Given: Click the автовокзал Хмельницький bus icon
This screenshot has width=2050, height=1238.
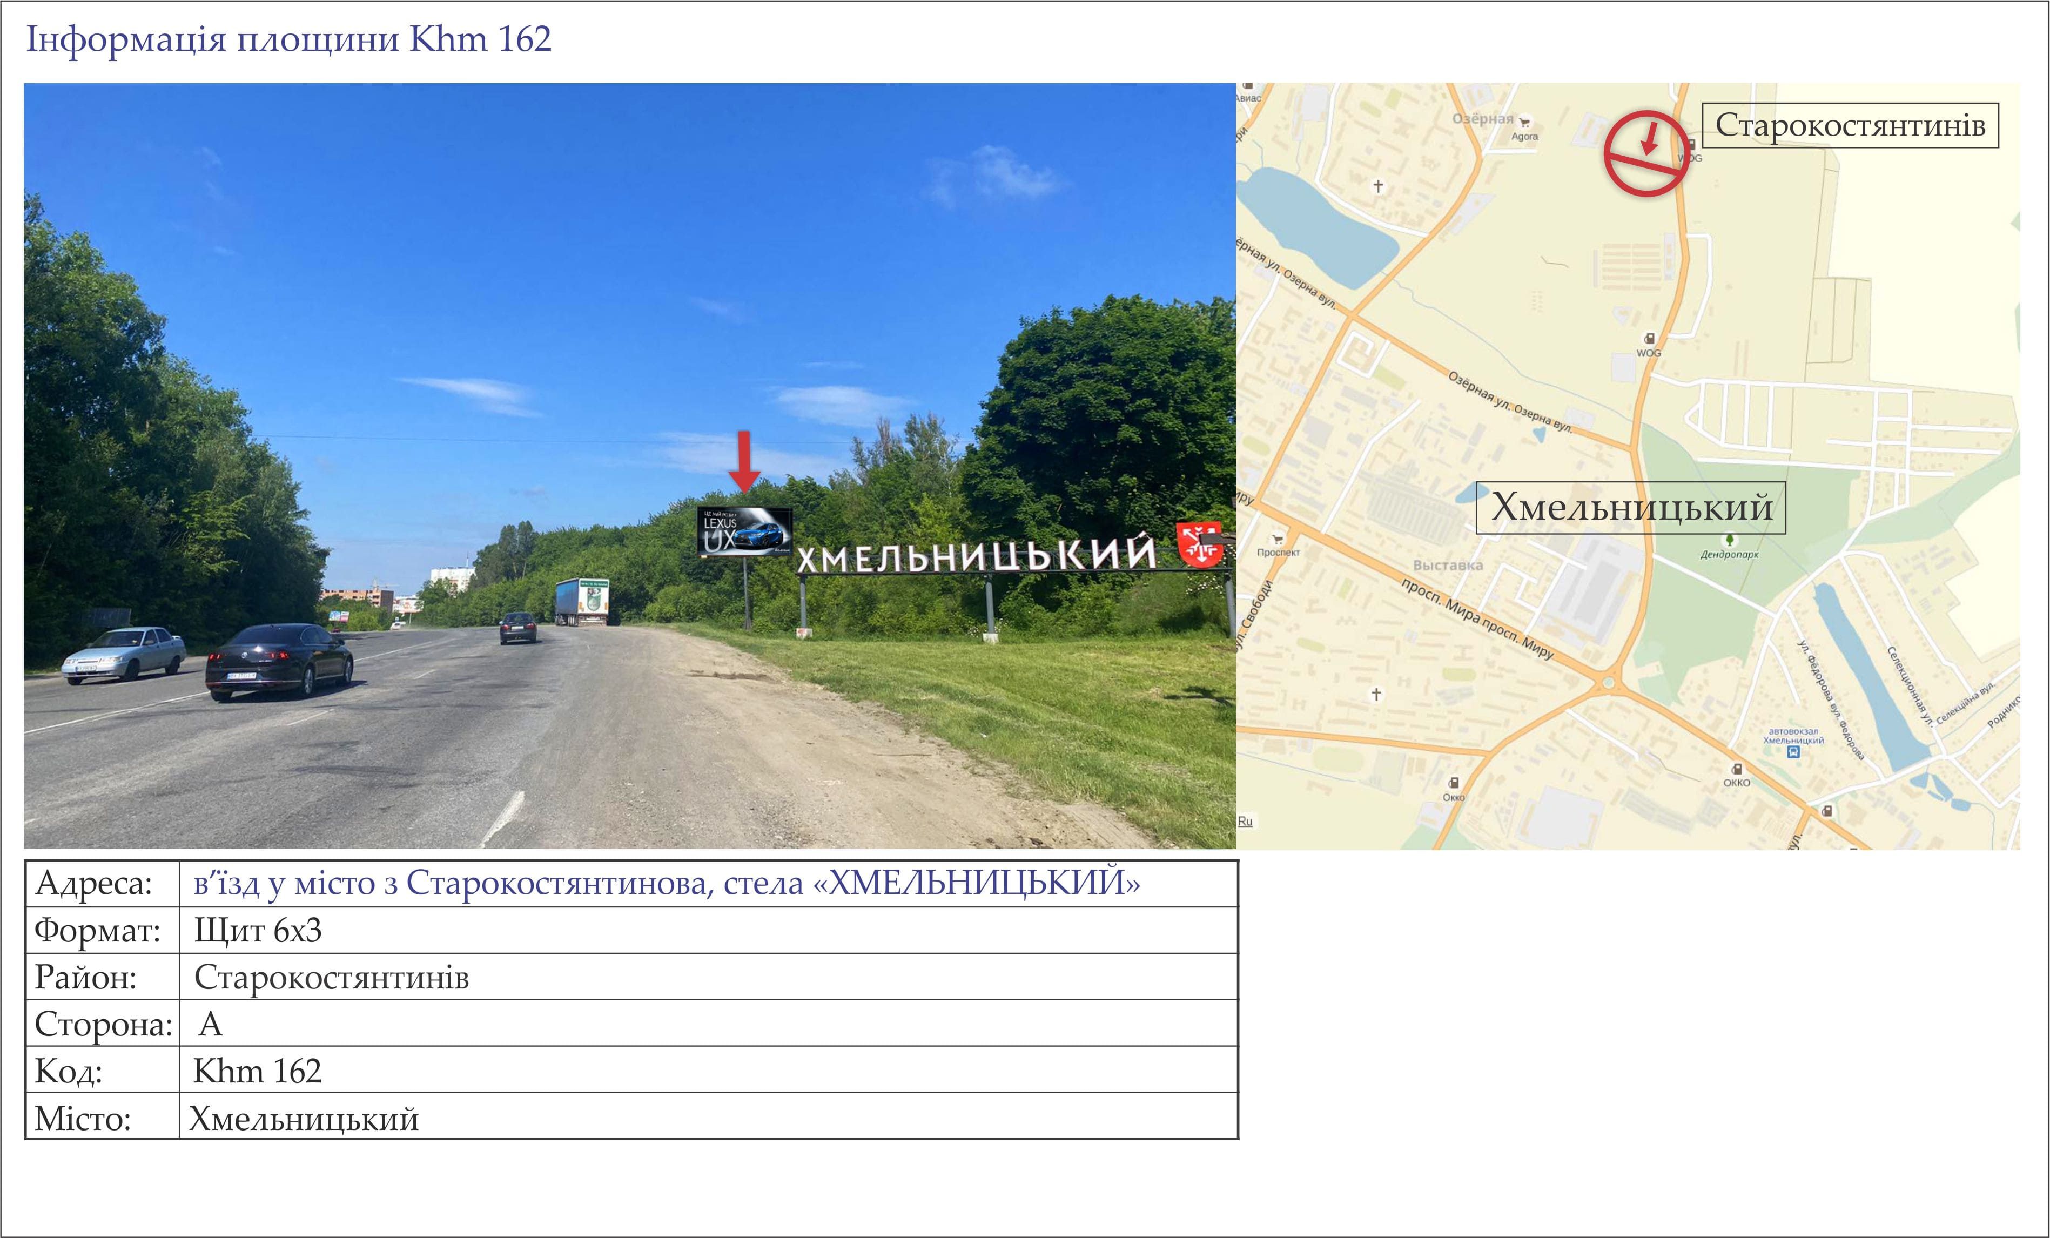Looking at the screenshot, I should 1794,752.
